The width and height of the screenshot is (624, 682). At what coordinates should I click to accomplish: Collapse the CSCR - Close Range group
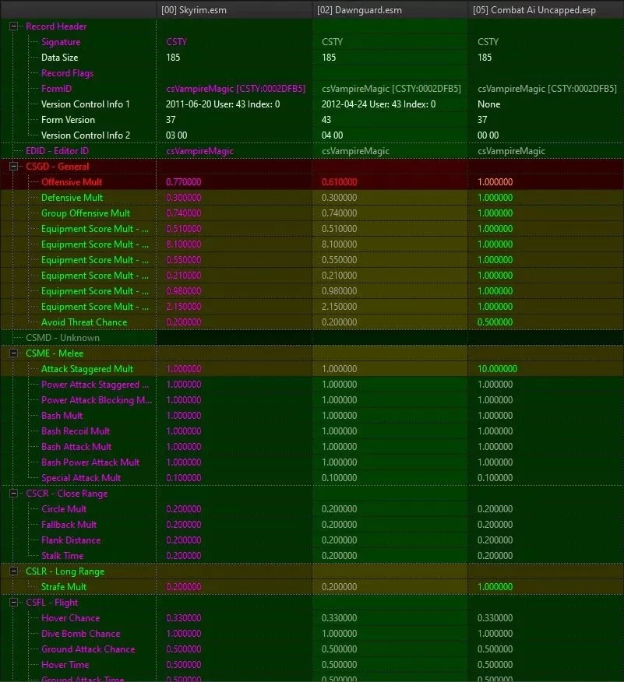pyautogui.click(x=13, y=494)
